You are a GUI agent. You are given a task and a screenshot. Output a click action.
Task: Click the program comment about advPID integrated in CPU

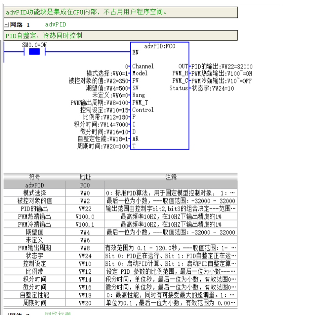pos(120,12)
